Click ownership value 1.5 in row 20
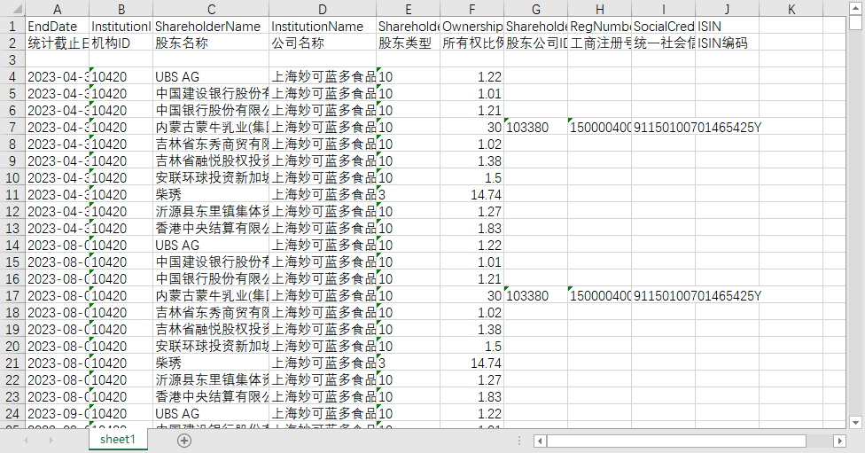The width and height of the screenshot is (865, 453). pos(471,346)
